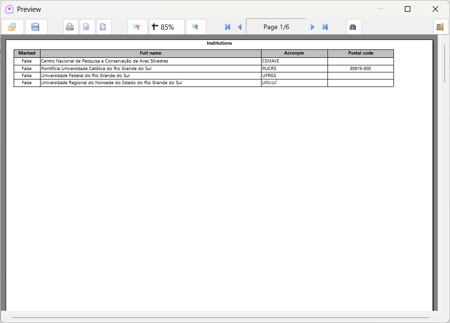Viewport: 450px width, 323px height.
Task: Jump to the first page
Action: 228,27
